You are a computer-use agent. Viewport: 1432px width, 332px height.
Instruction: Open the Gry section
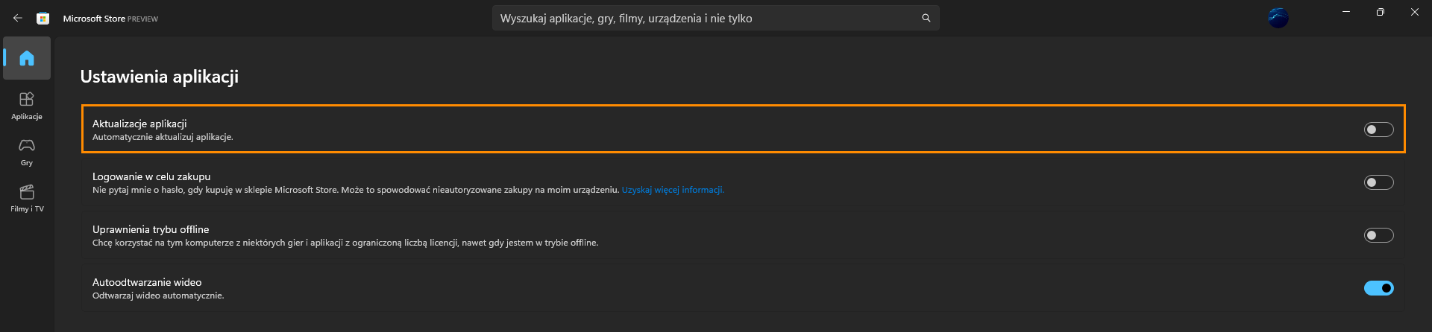click(x=27, y=152)
